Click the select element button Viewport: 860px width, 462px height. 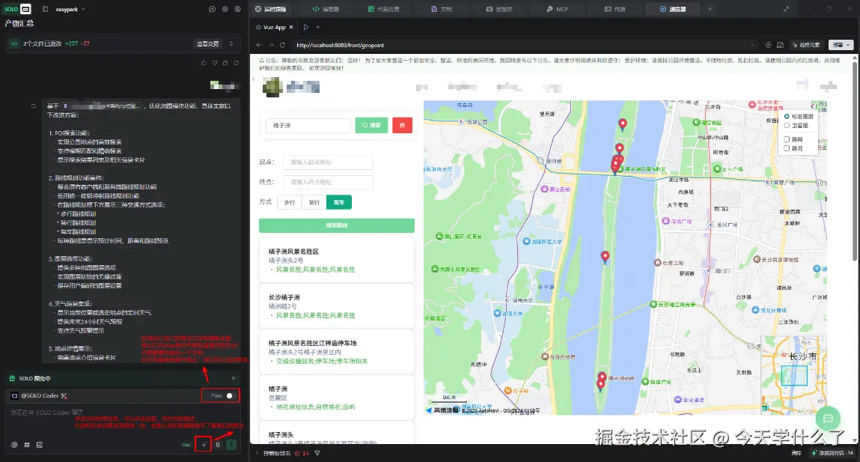click(808, 45)
